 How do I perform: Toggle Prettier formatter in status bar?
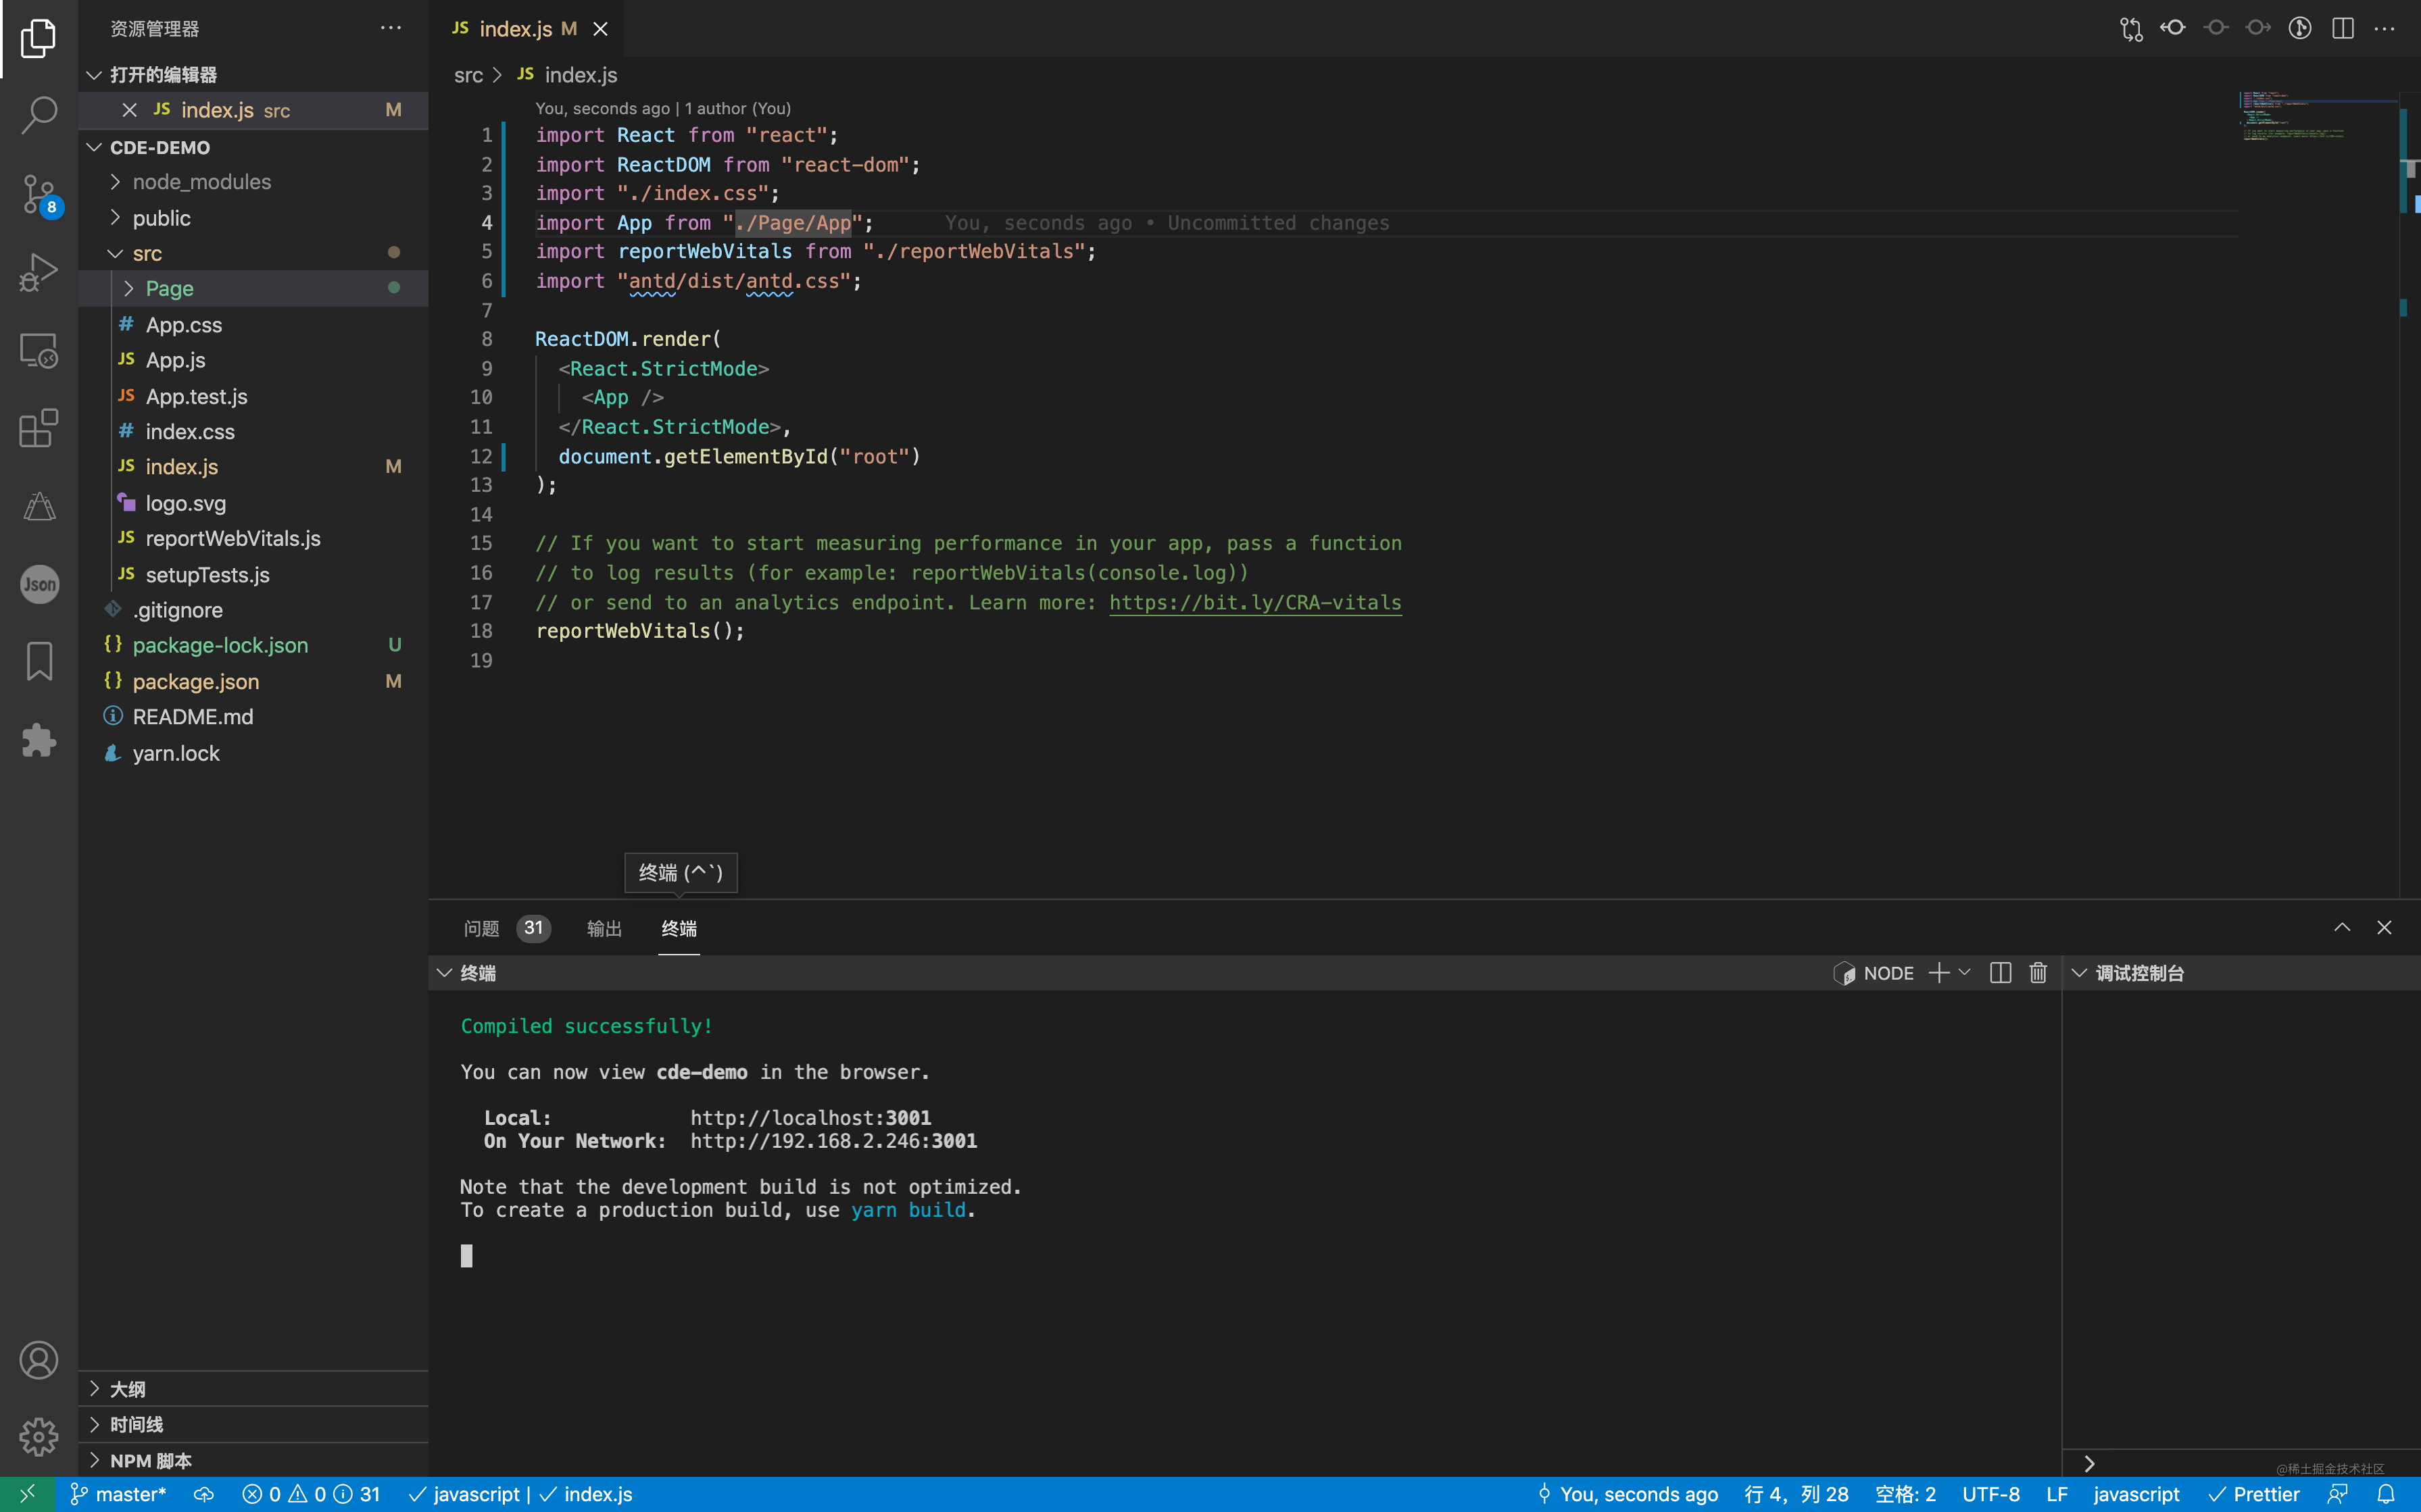coord(2254,1494)
